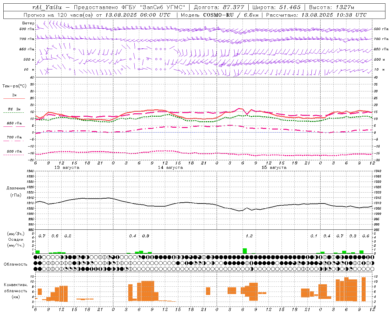The image size is (390, 312).
Task: Click the Тем-ра(°C) axis title
Action: click(14, 86)
